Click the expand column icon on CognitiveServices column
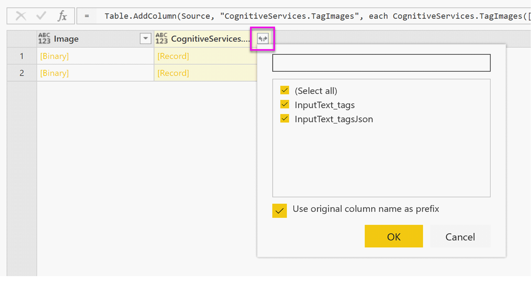This screenshot has height=302, width=532. pyautogui.click(x=262, y=39)
